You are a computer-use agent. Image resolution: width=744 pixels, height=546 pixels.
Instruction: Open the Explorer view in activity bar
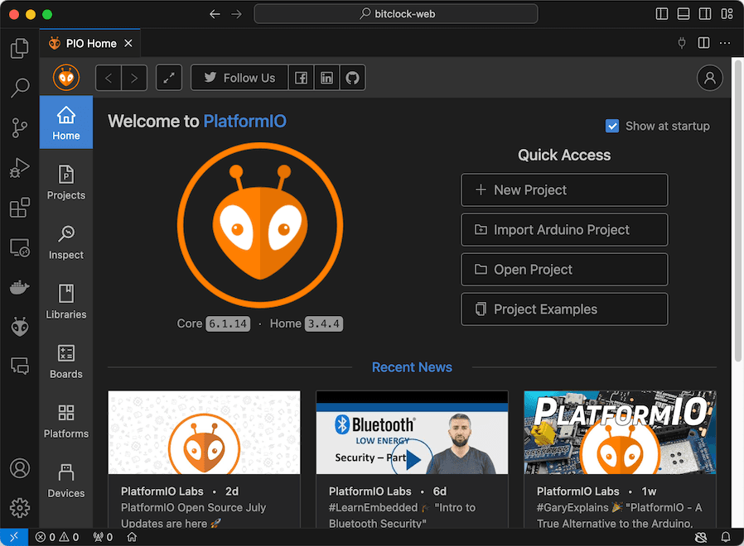(19, 48)
